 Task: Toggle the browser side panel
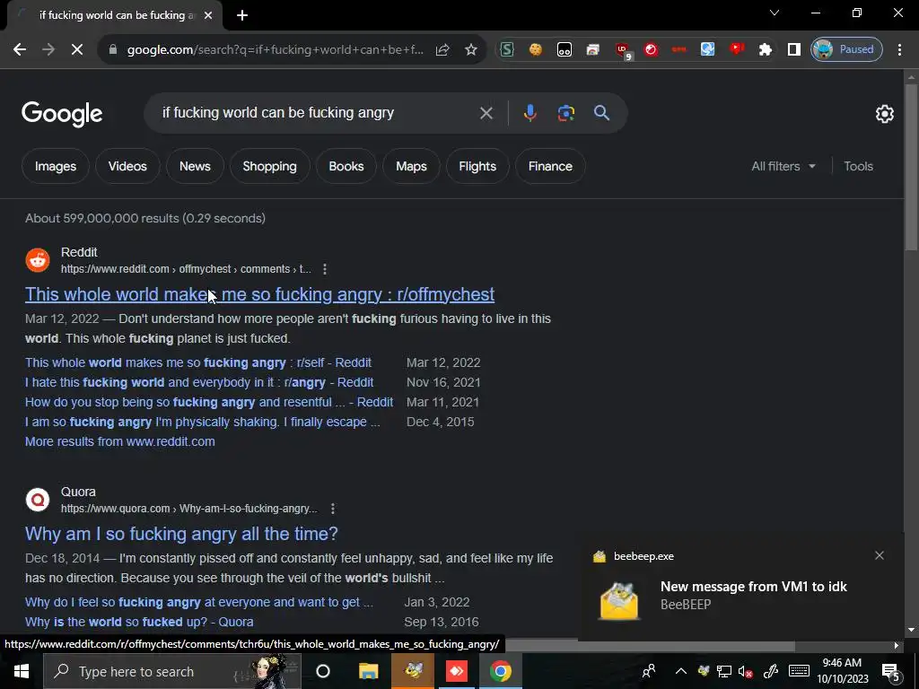(793, 50)
